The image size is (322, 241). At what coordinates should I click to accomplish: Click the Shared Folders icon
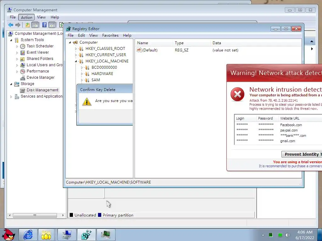[23, 59]
